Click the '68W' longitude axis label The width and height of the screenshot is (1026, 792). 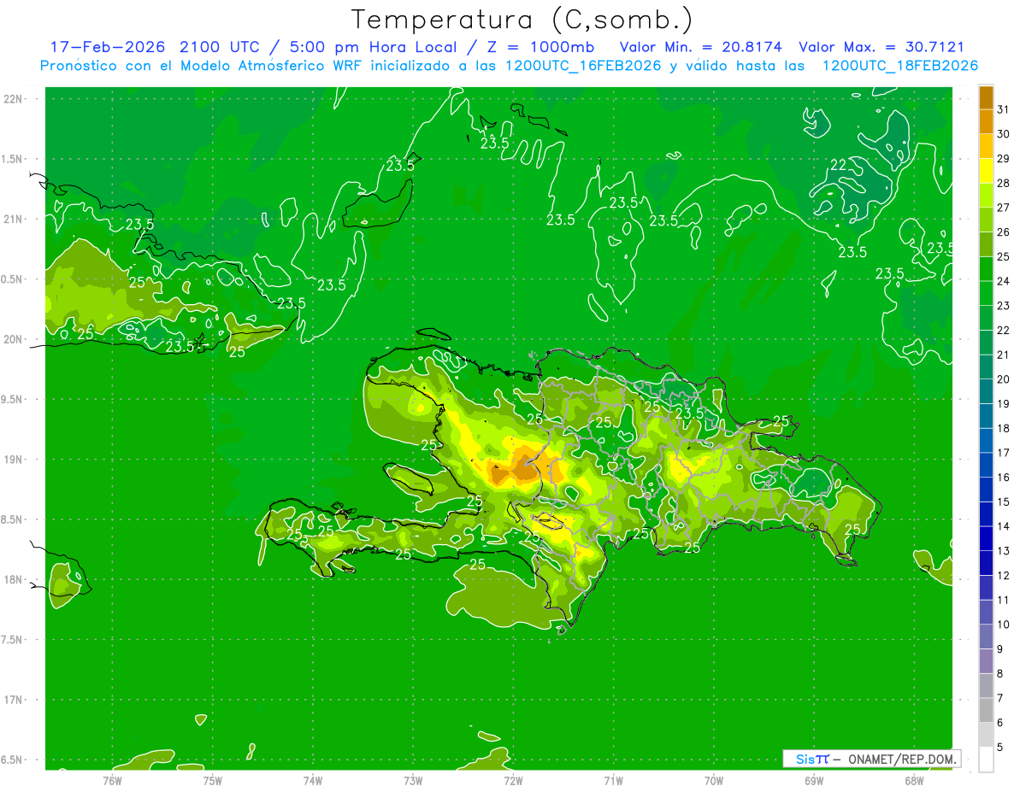tap(914, 780)
